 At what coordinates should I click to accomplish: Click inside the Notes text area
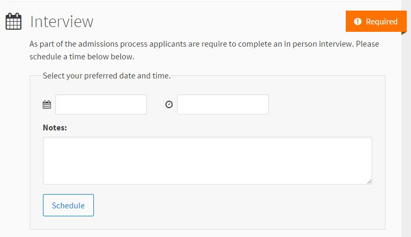tap(207, 161)
